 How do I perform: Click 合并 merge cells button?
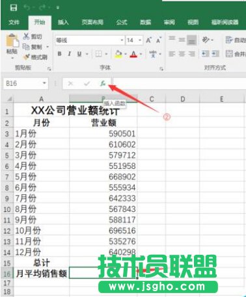[236, 54]
